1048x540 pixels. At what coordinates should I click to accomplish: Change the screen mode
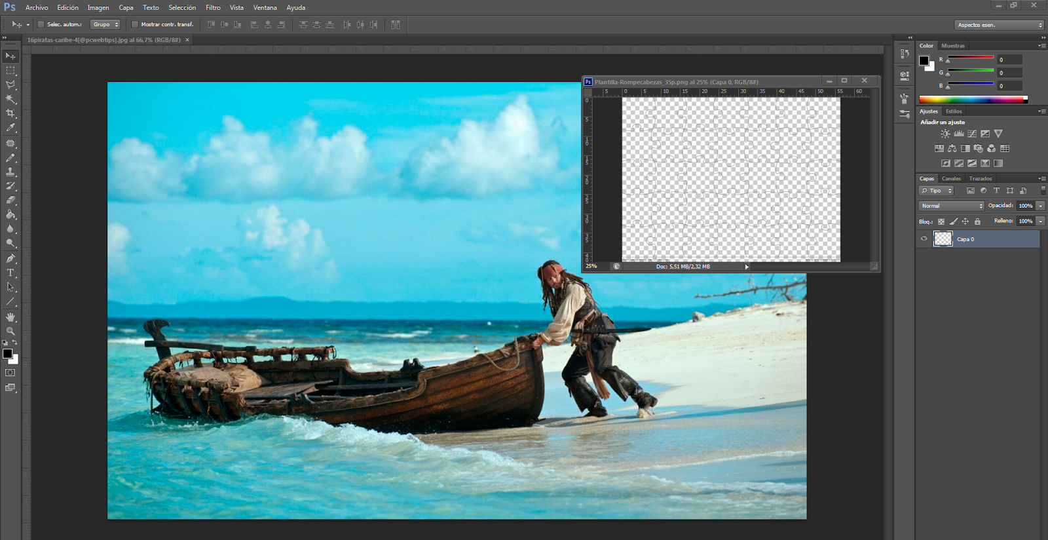[x=10, y=388]
